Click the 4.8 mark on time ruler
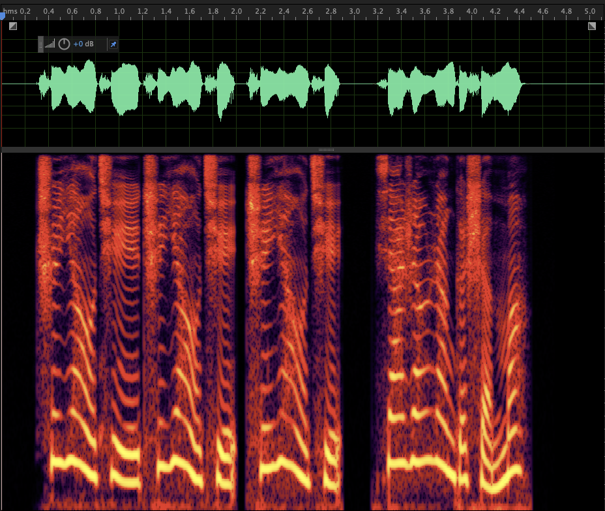Image resolution: width=605 pixels, height=511 pixels. point(567,11)
